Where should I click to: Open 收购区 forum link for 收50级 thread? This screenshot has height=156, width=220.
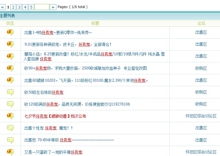pos(201,92)
